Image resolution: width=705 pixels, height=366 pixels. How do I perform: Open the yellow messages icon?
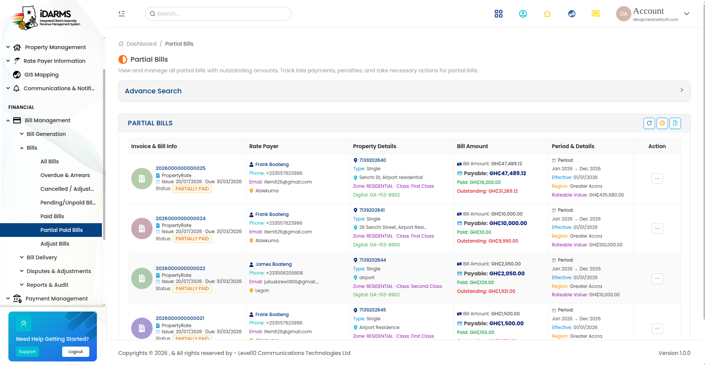pos(596,14)
